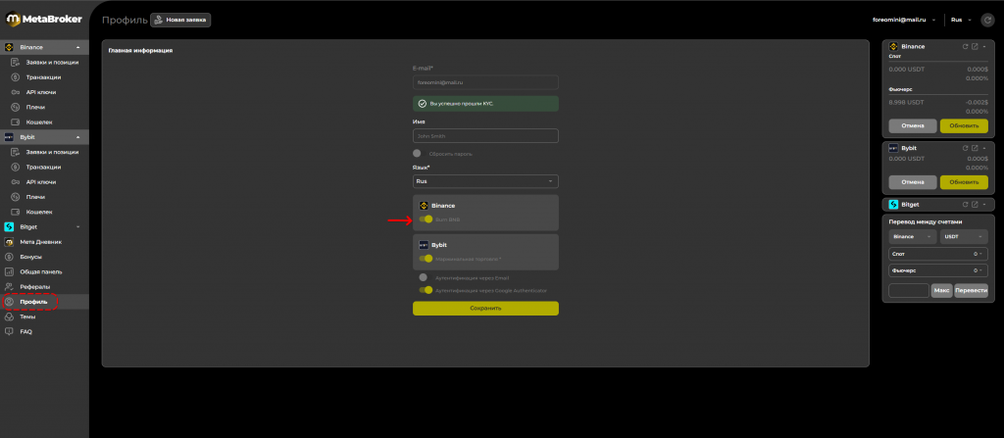Viewport: 1004px width, 438px height.
Task: Expand the Bitget balance card
Action: (984, 204)
